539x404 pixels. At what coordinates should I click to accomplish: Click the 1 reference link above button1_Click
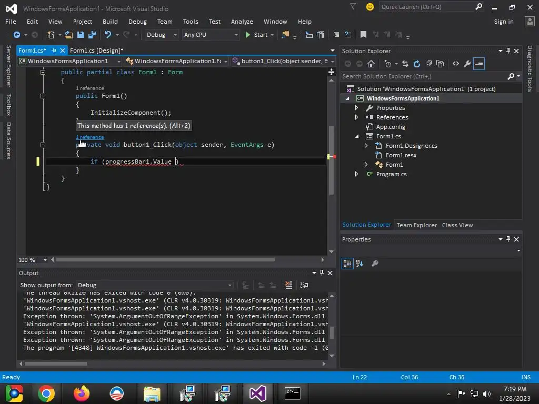[x=89, y=137]
